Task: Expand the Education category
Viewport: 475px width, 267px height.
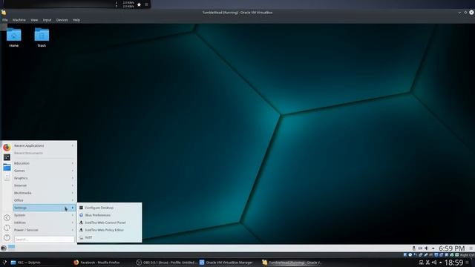Action: click(x=44, y=163)
